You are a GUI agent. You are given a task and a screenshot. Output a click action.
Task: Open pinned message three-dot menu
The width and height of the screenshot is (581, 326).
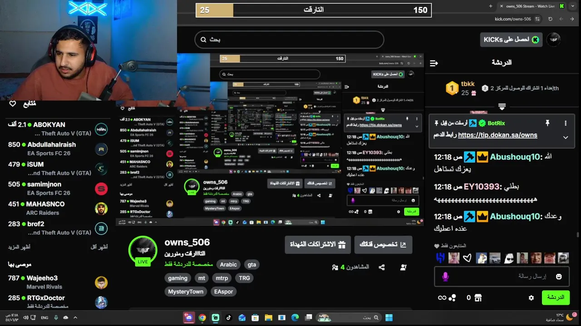(x=566, y=123)
